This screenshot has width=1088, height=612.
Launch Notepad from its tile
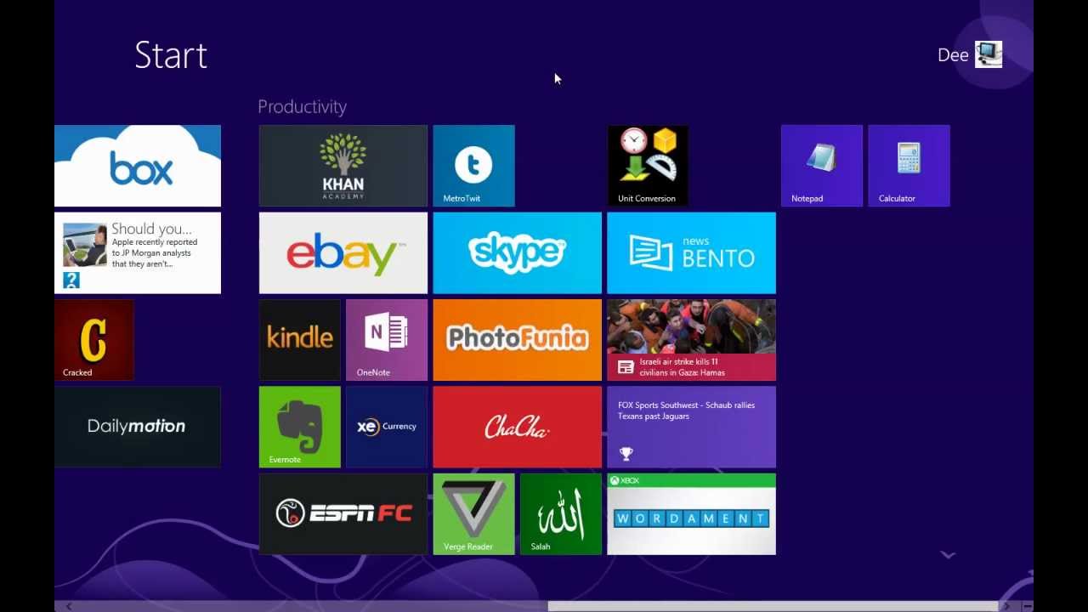822,166
